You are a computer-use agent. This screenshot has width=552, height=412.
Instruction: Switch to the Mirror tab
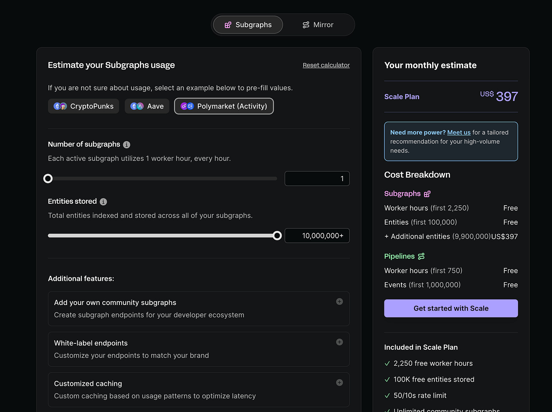(318, 25)
